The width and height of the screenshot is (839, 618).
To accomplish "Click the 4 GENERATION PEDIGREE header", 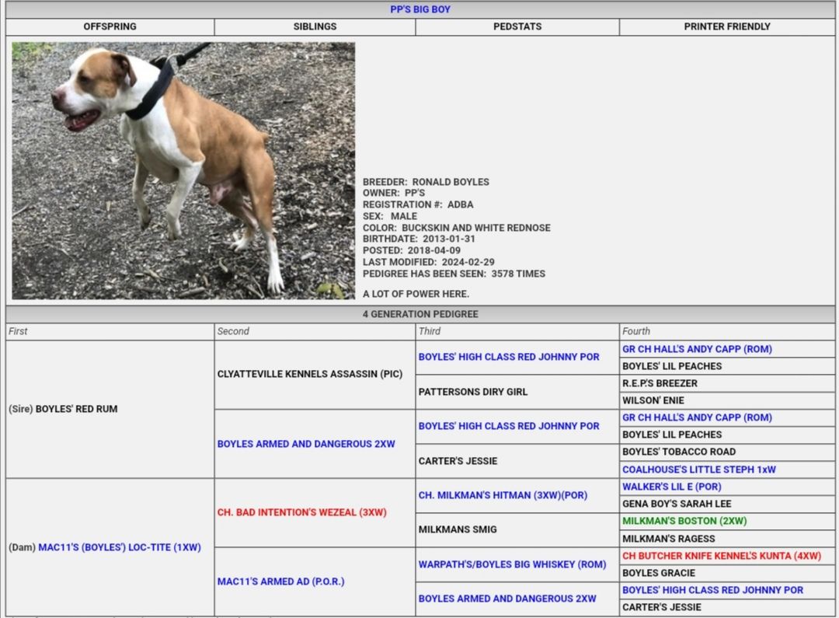I will tap(420, 314).
